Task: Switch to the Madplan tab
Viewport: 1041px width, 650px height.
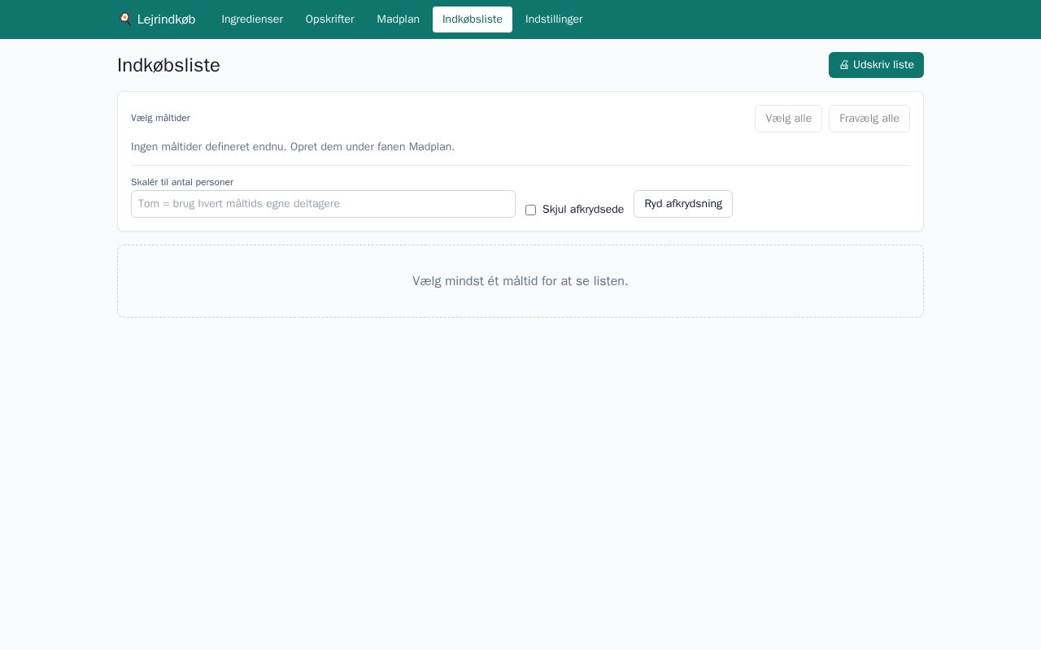Action: (x=399, y=19)
